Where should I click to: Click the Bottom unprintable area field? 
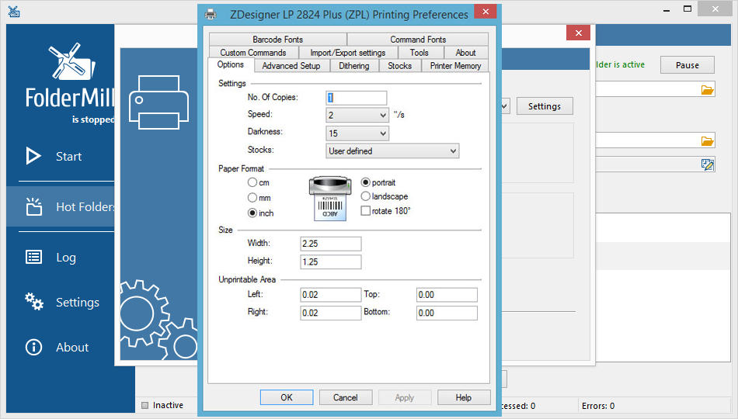pos(447,313)
